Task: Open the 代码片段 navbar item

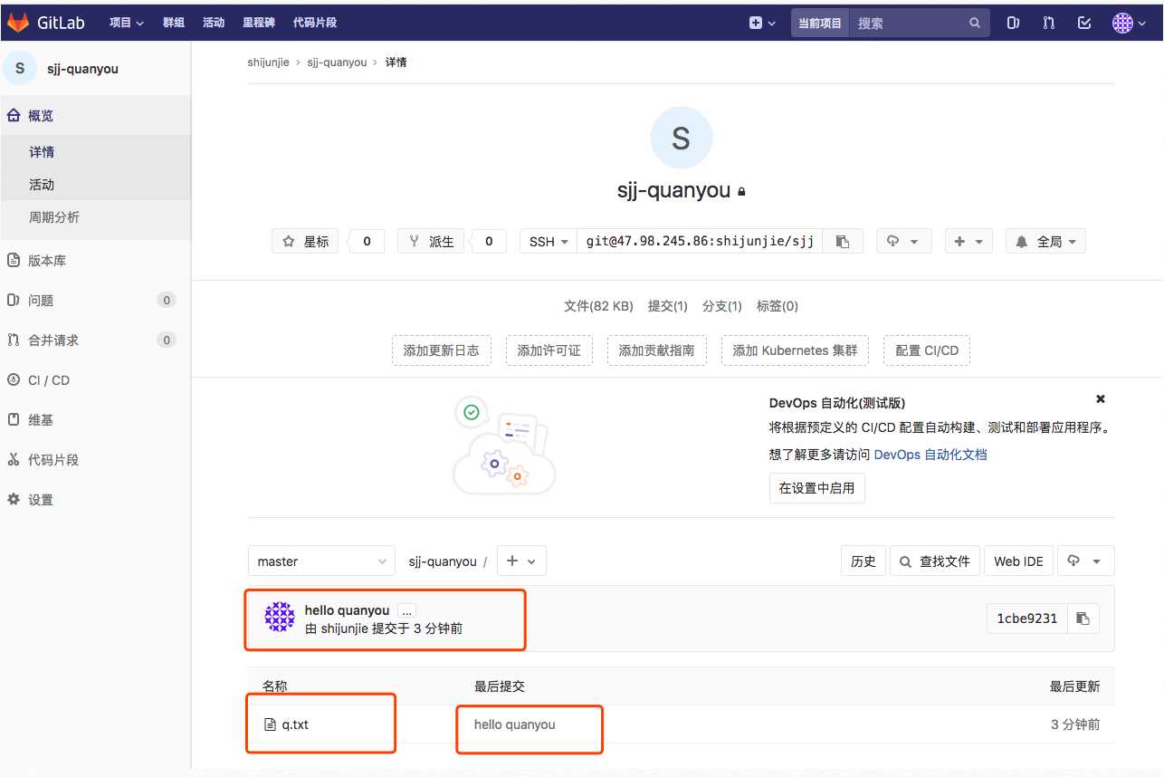Action: [x=315, y=24]
